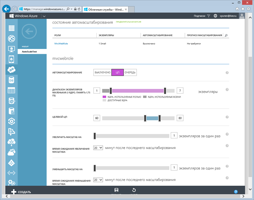Click the subscriptions filter funnel icon
254x200 pixels.
point(209,16)
